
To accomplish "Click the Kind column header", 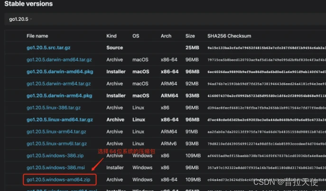I will (112, 36).
